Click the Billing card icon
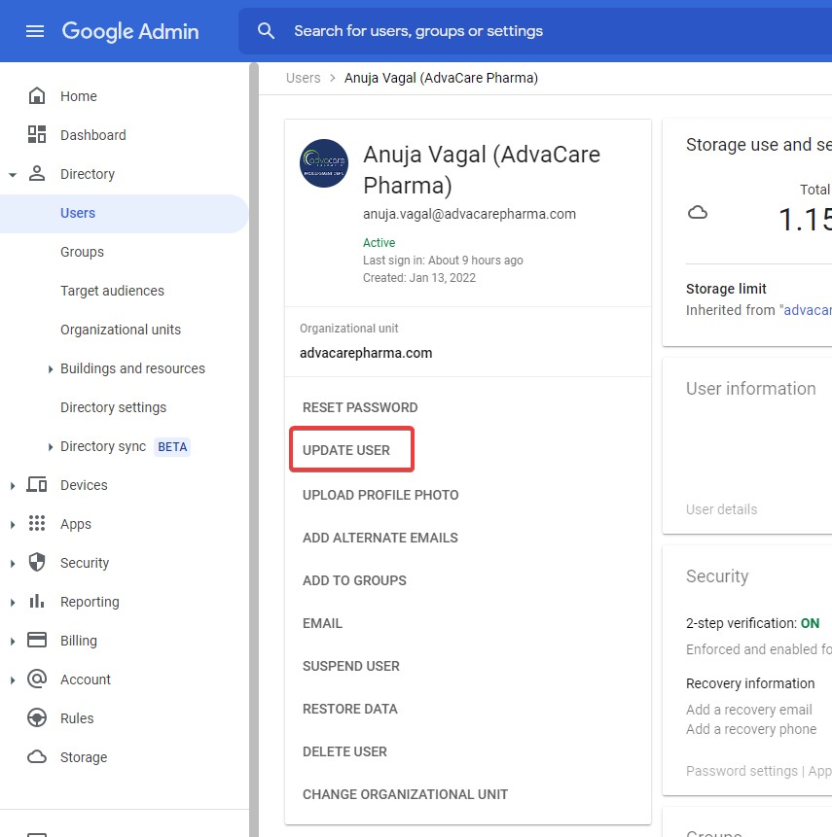 tap(37, 640)
